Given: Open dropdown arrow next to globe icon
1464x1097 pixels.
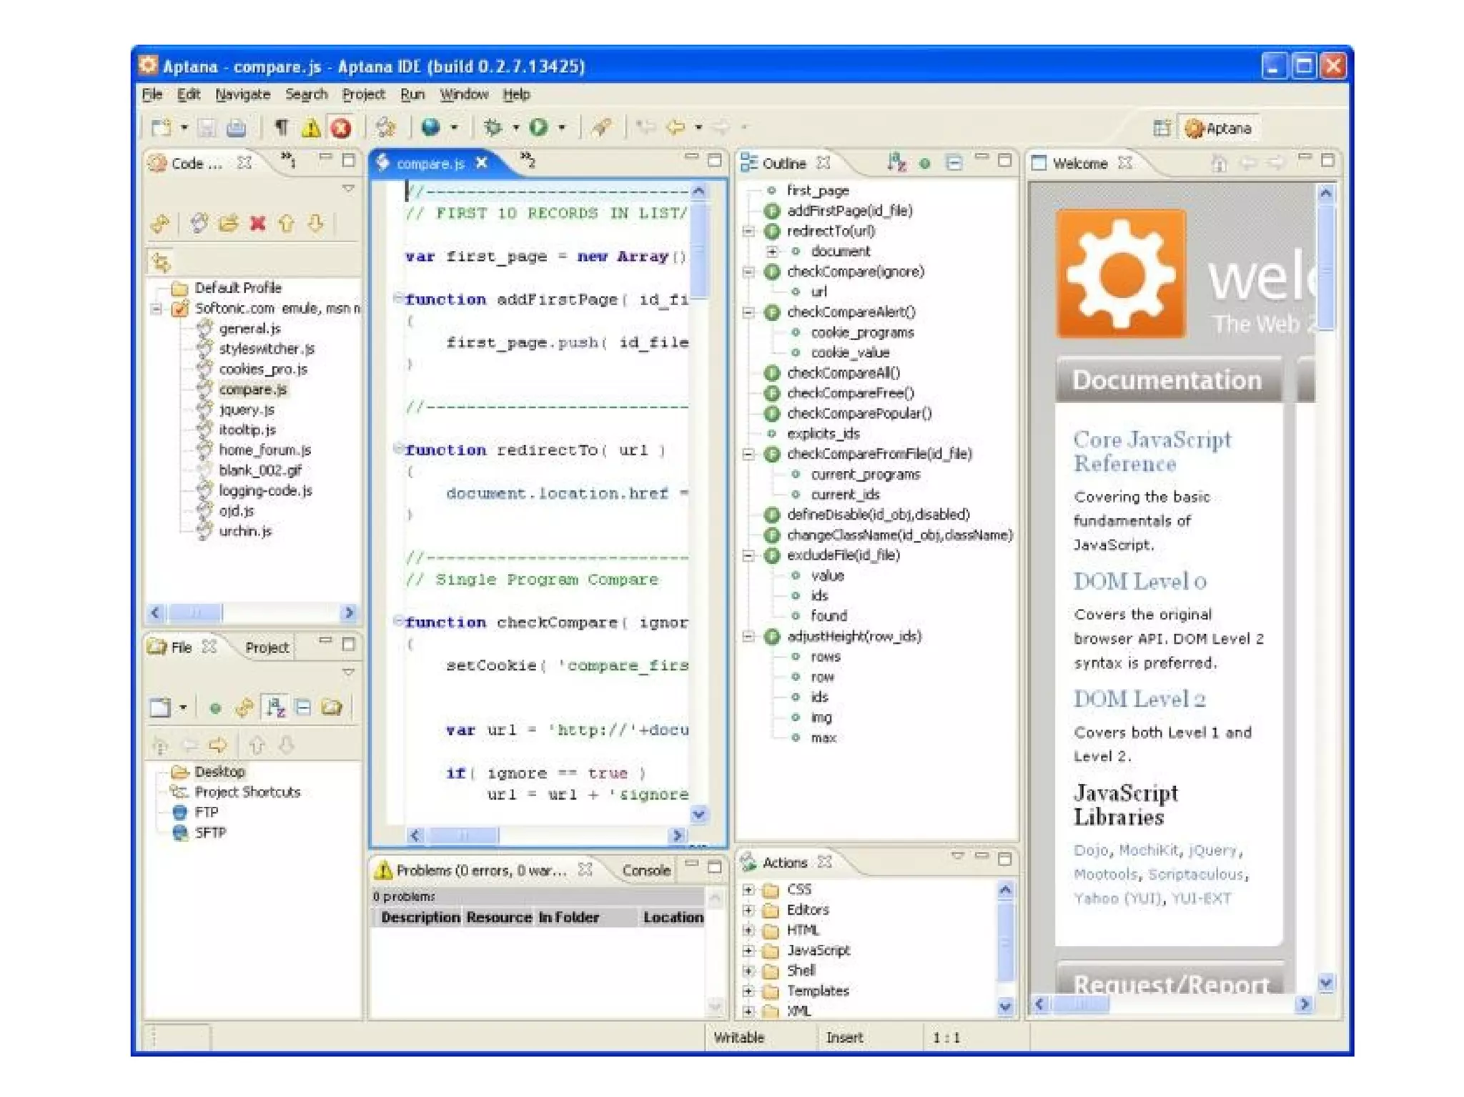Looking at the screenshot, I should point(454,128).
